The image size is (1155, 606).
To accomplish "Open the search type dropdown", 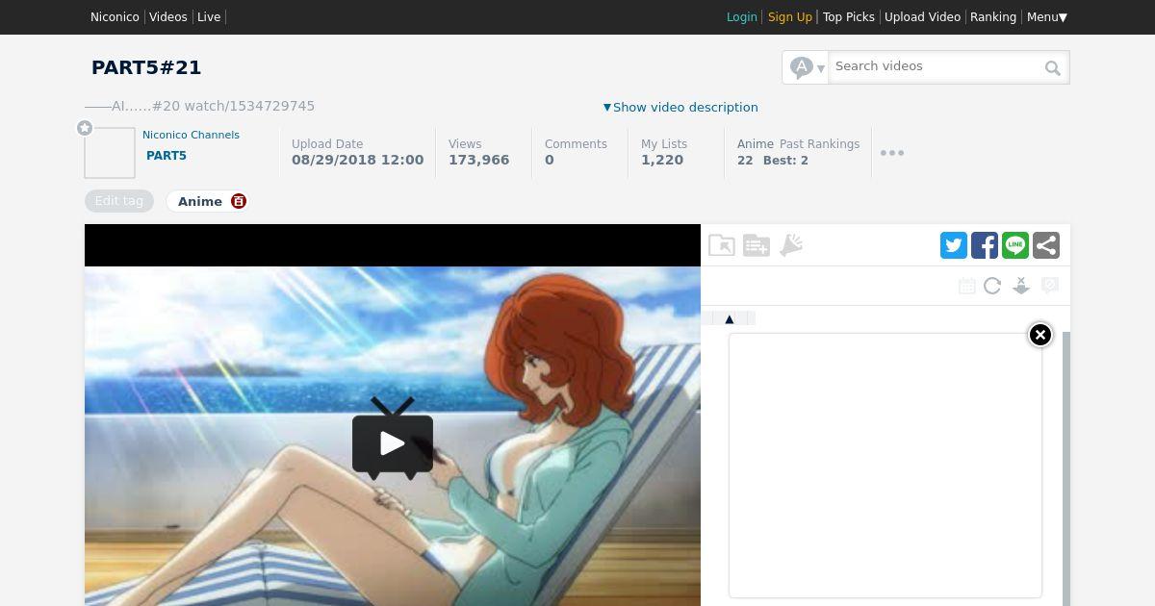I will [806, 67].
